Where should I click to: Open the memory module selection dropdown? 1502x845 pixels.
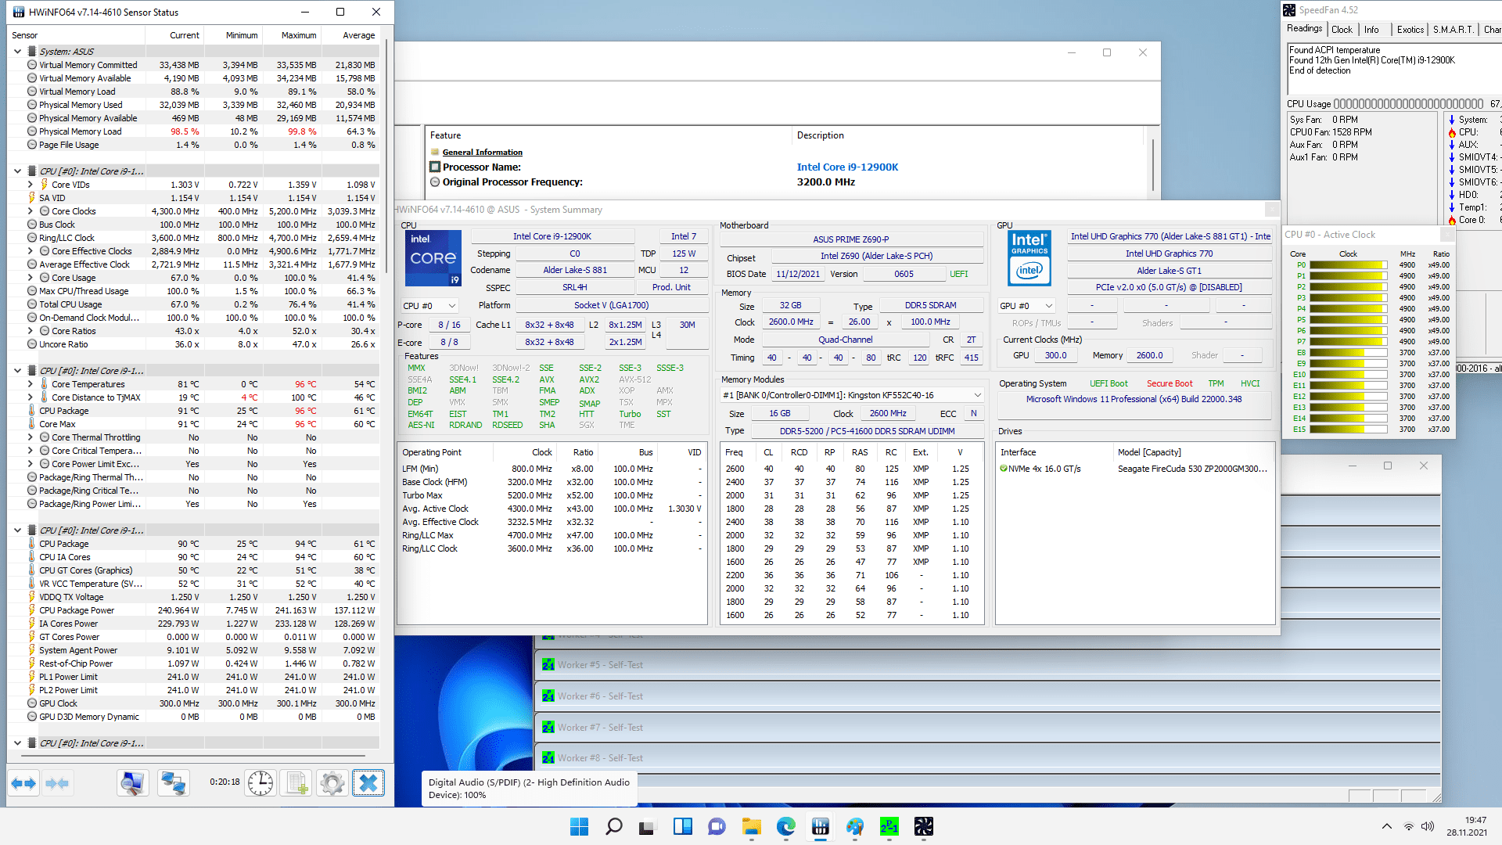point(853,395)
